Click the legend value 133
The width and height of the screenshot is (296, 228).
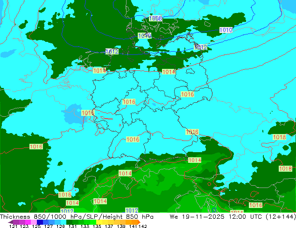tap(85, 226)
